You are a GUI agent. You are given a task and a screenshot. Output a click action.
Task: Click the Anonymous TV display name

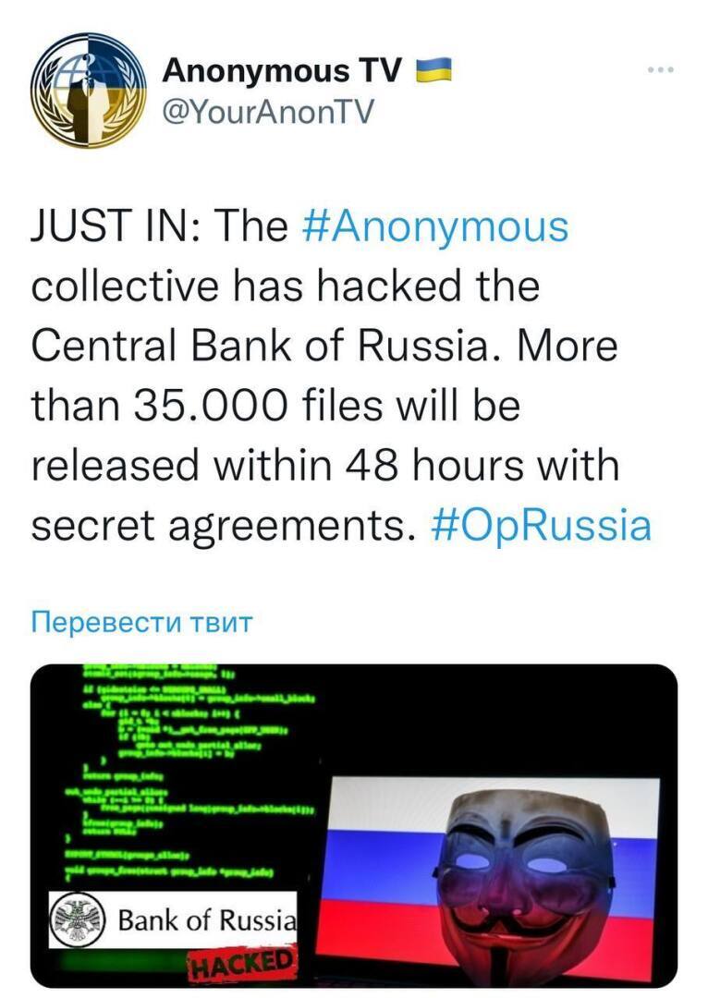click(282, 70)
